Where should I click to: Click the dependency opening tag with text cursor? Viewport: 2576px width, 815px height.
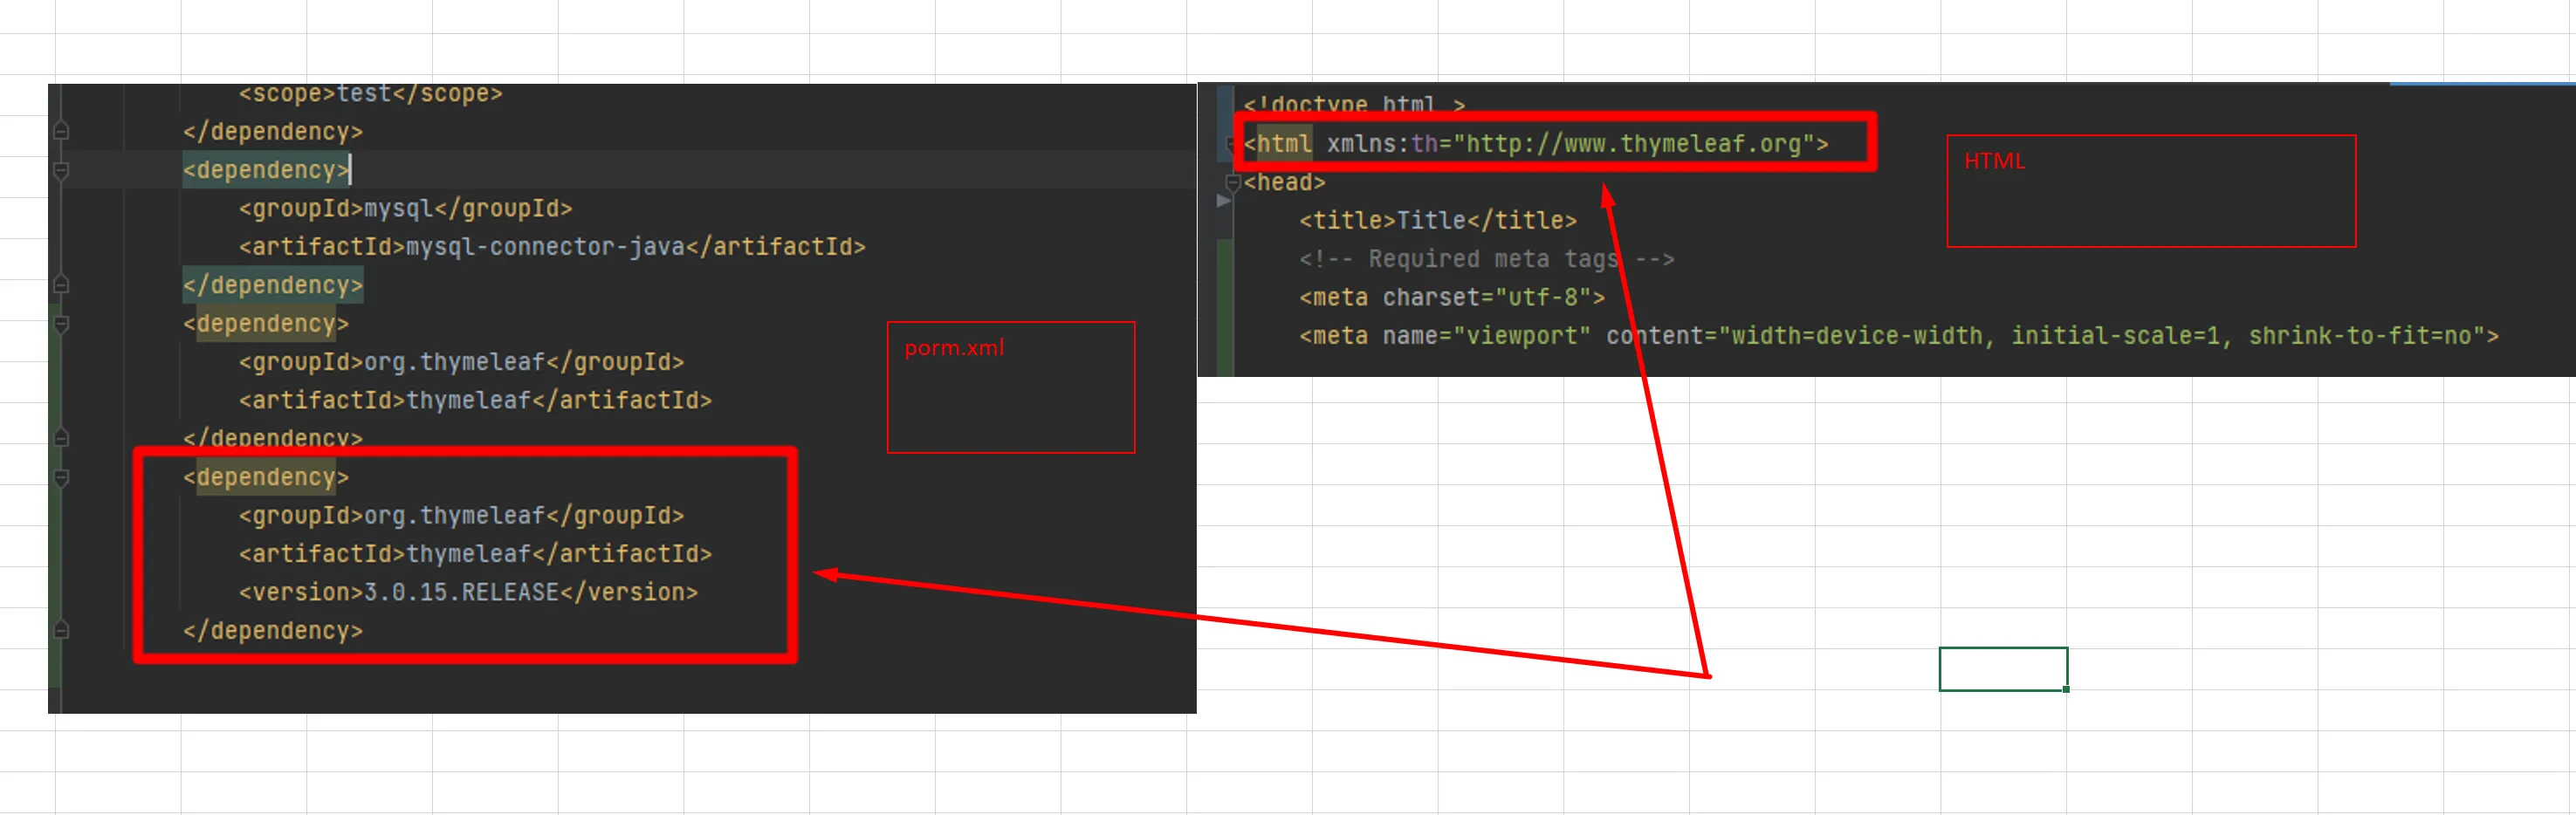266,171
